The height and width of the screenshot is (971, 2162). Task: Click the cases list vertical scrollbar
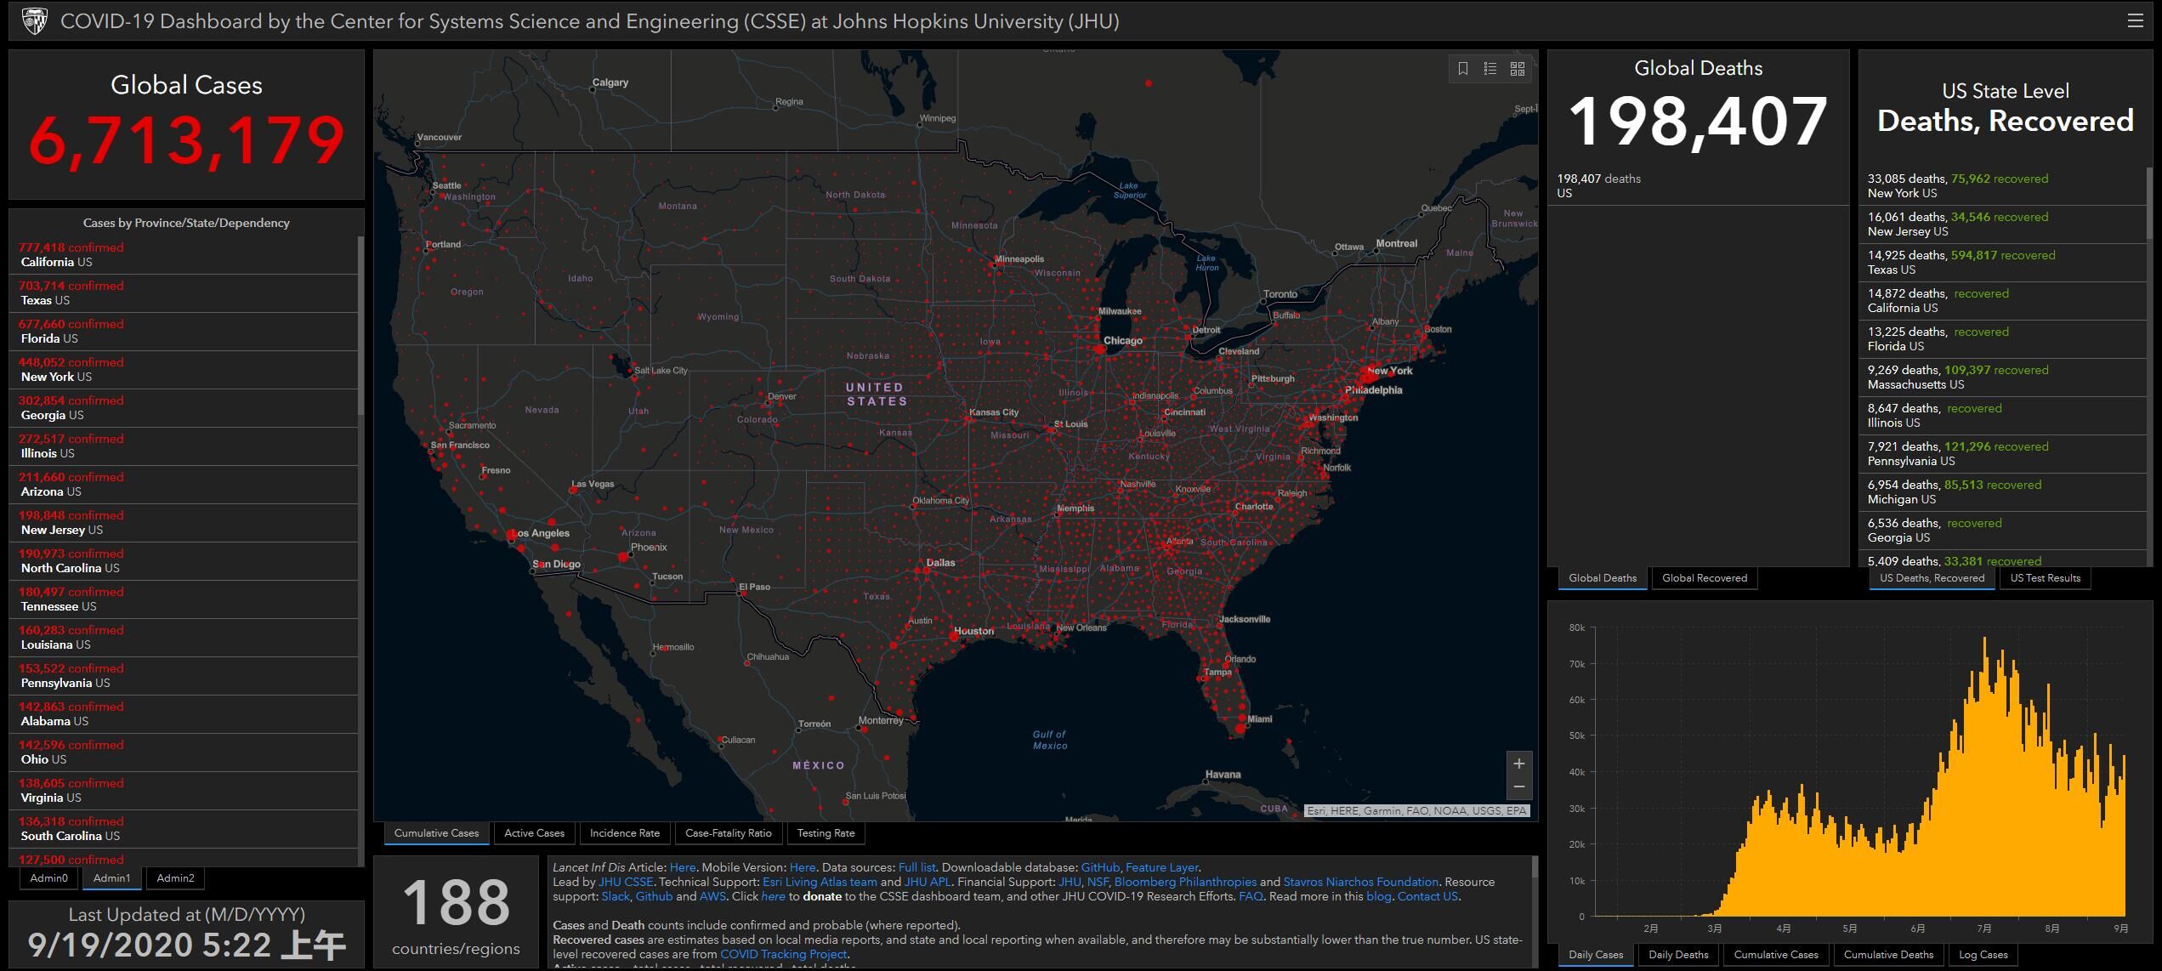[360, 327]
